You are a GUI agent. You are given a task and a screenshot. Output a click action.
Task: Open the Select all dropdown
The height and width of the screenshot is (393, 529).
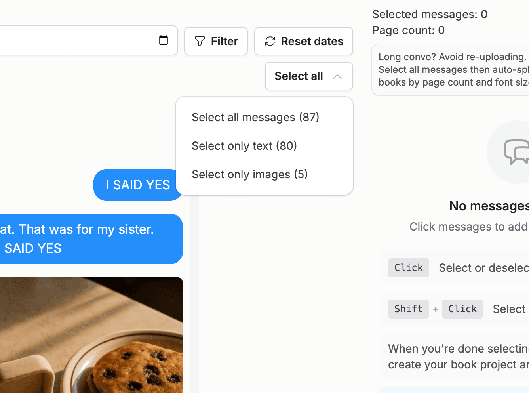pyautogui.click(x=309, y=76)
